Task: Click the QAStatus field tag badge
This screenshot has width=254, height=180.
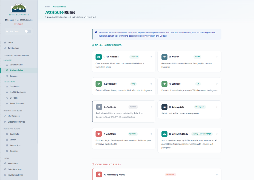Action: [x=133, y=134]
